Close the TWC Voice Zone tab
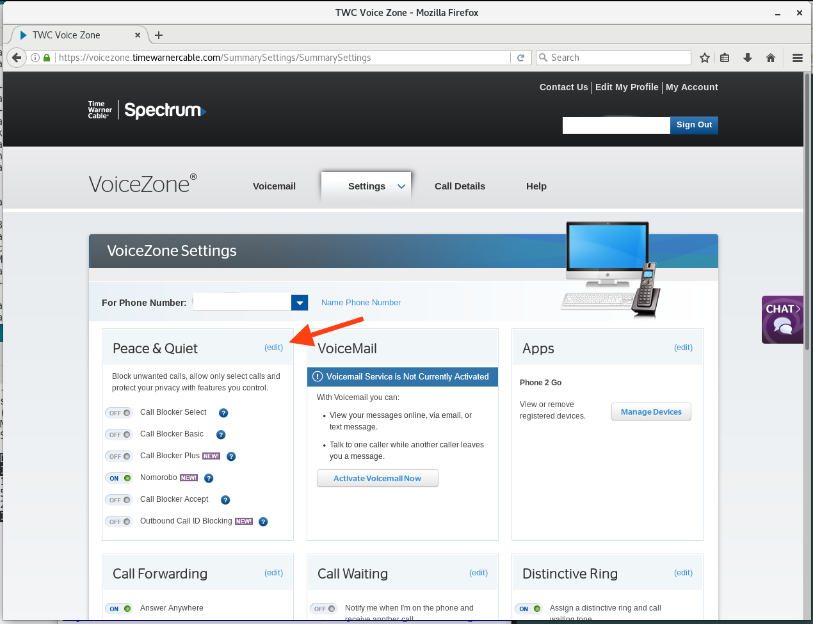The width and height of the screenshot is (813, 624). click(x=138, y=35)
